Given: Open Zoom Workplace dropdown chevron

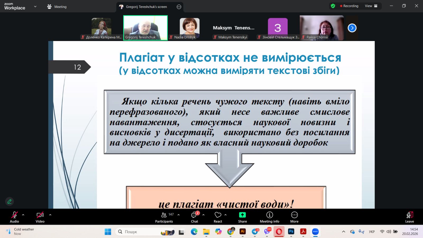Looking at the screenshot, I should point(35,7).
